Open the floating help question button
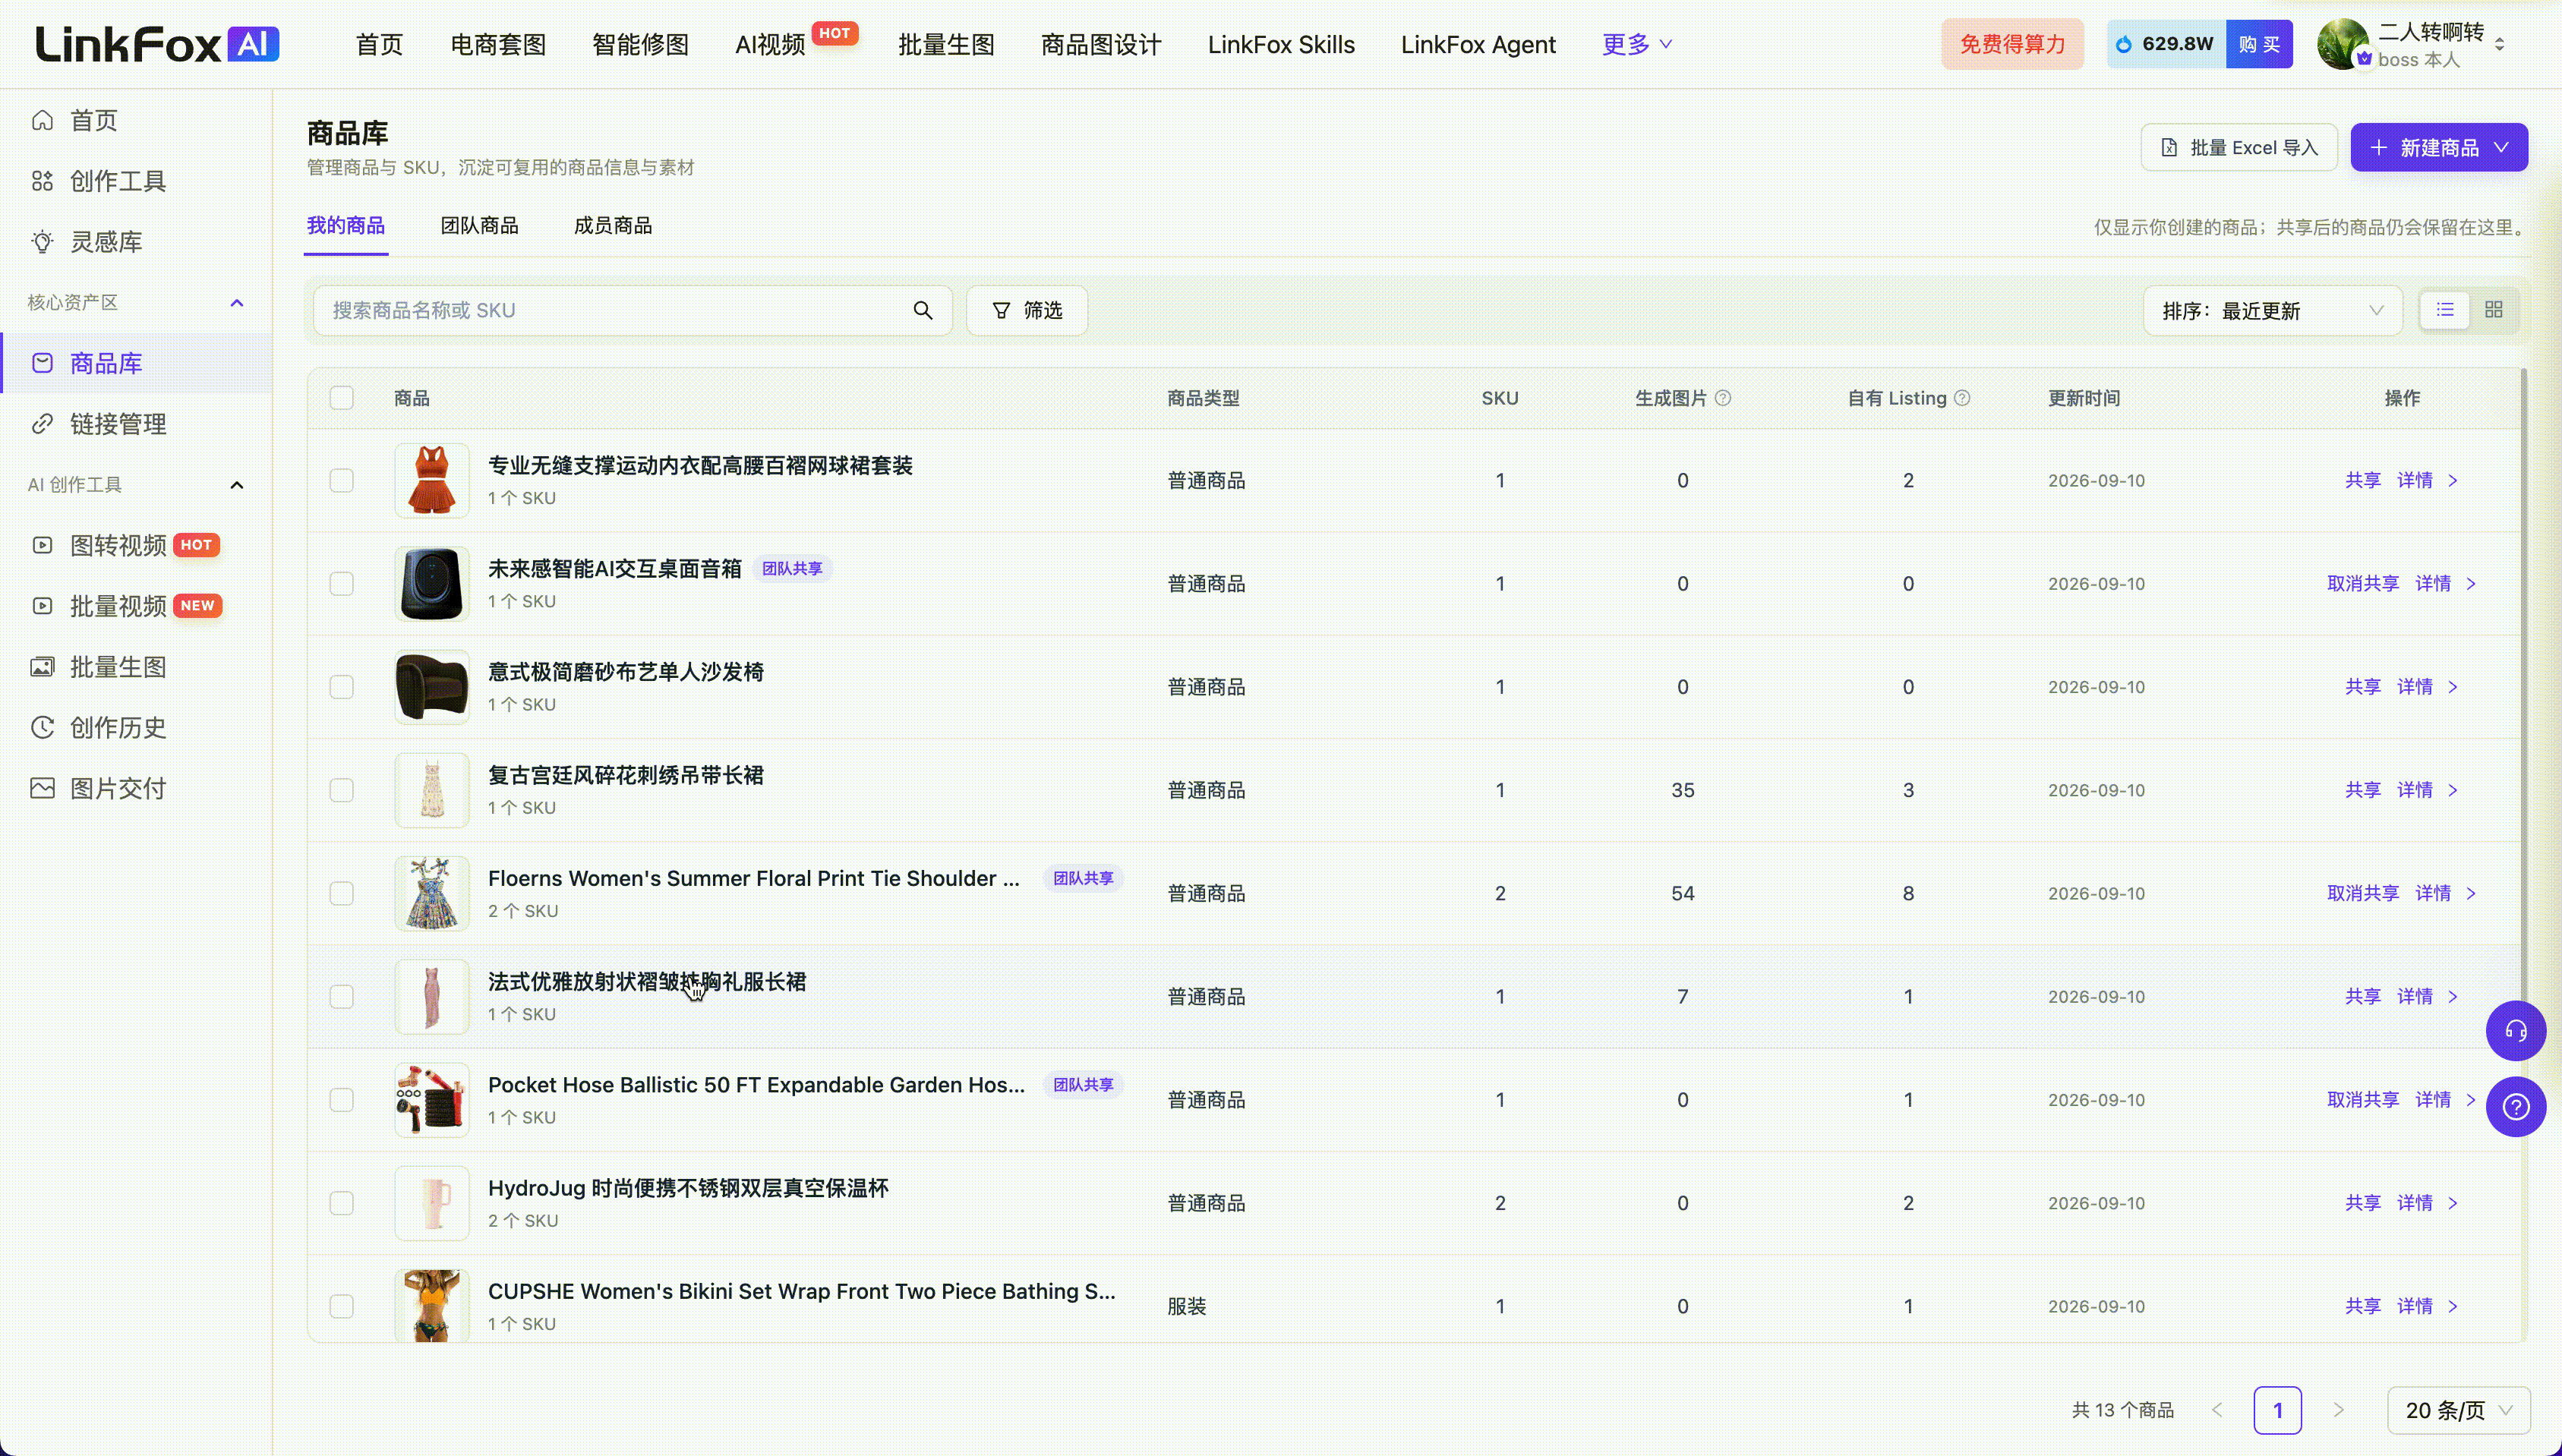This screenshot has height=1456, width=2562. [2515, 1107]
